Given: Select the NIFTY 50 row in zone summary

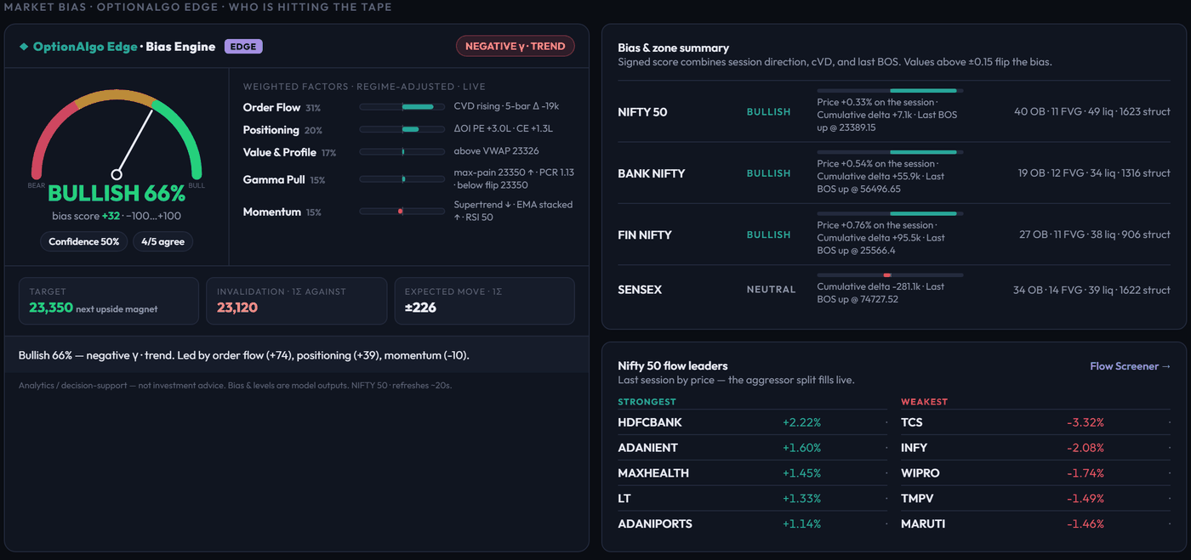Looking at the screenshot, I should pyautogui.click(x=894, y=111).
